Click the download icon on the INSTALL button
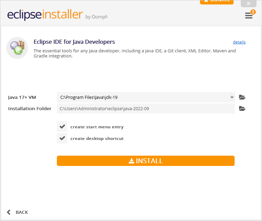The width and height of the screenshot is (262, 221). coord(131,161)
